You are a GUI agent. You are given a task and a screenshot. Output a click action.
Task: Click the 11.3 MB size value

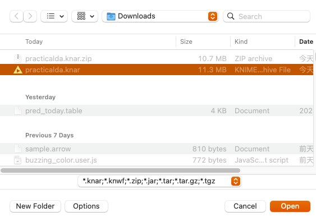212,70
